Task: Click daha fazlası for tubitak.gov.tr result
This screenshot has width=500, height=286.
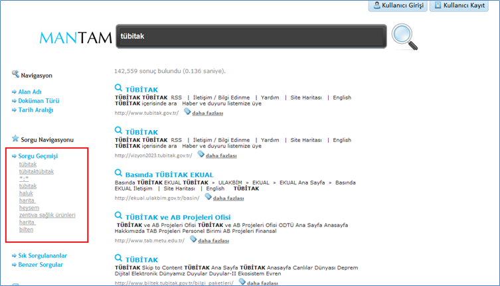Action: point(208,113)
